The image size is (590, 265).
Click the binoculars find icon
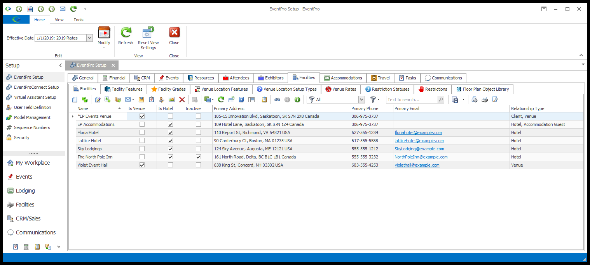pos(277,100)
